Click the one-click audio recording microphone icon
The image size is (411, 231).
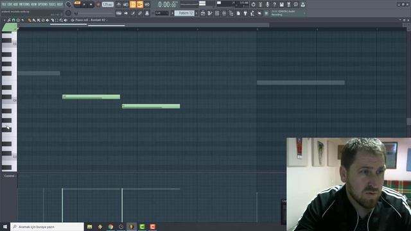pyautogui.click(x=267, y=4)
